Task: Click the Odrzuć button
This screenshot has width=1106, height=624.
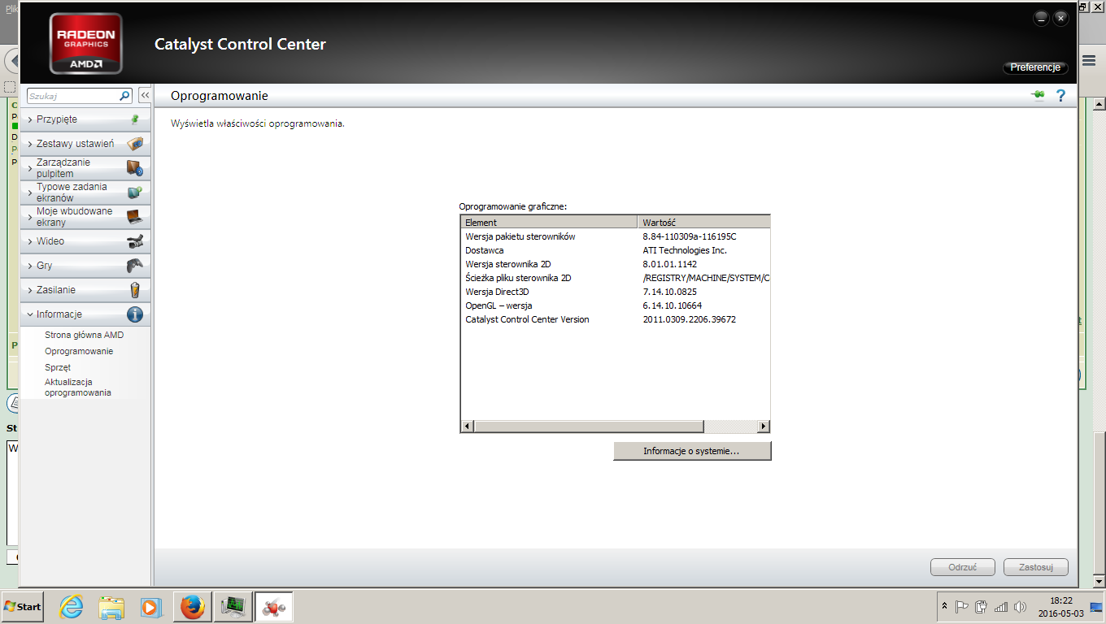Action: [x=962, y=567]
